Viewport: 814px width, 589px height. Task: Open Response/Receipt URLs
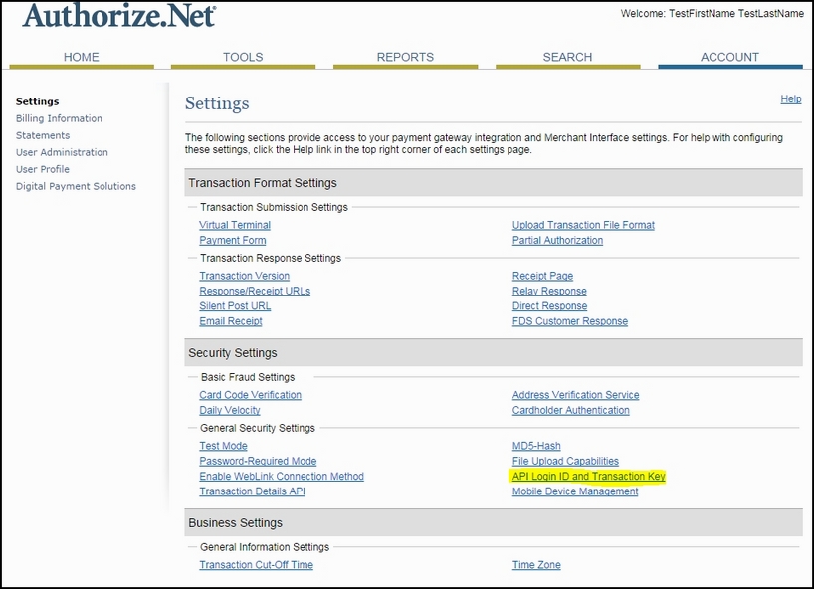coord(255,292)
